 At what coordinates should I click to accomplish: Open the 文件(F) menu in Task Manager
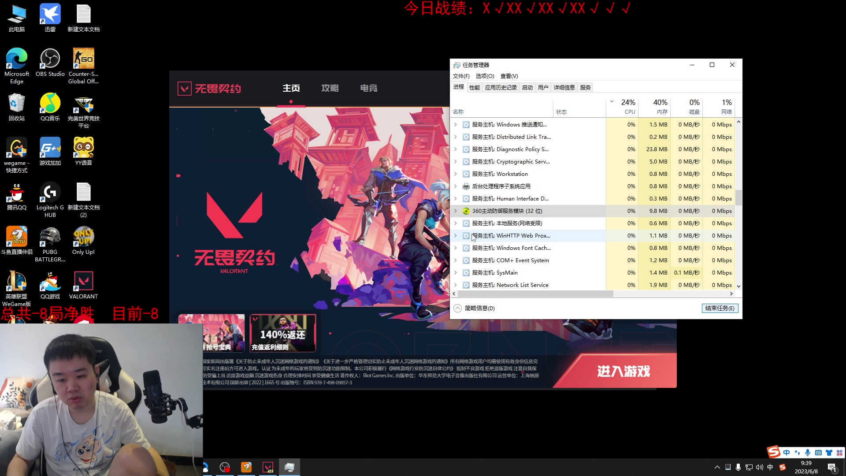click(x=461, y=76)
